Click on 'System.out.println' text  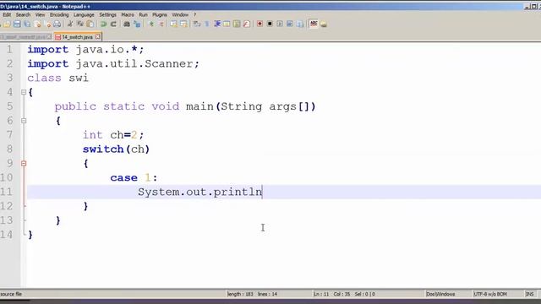pos(200,192)
